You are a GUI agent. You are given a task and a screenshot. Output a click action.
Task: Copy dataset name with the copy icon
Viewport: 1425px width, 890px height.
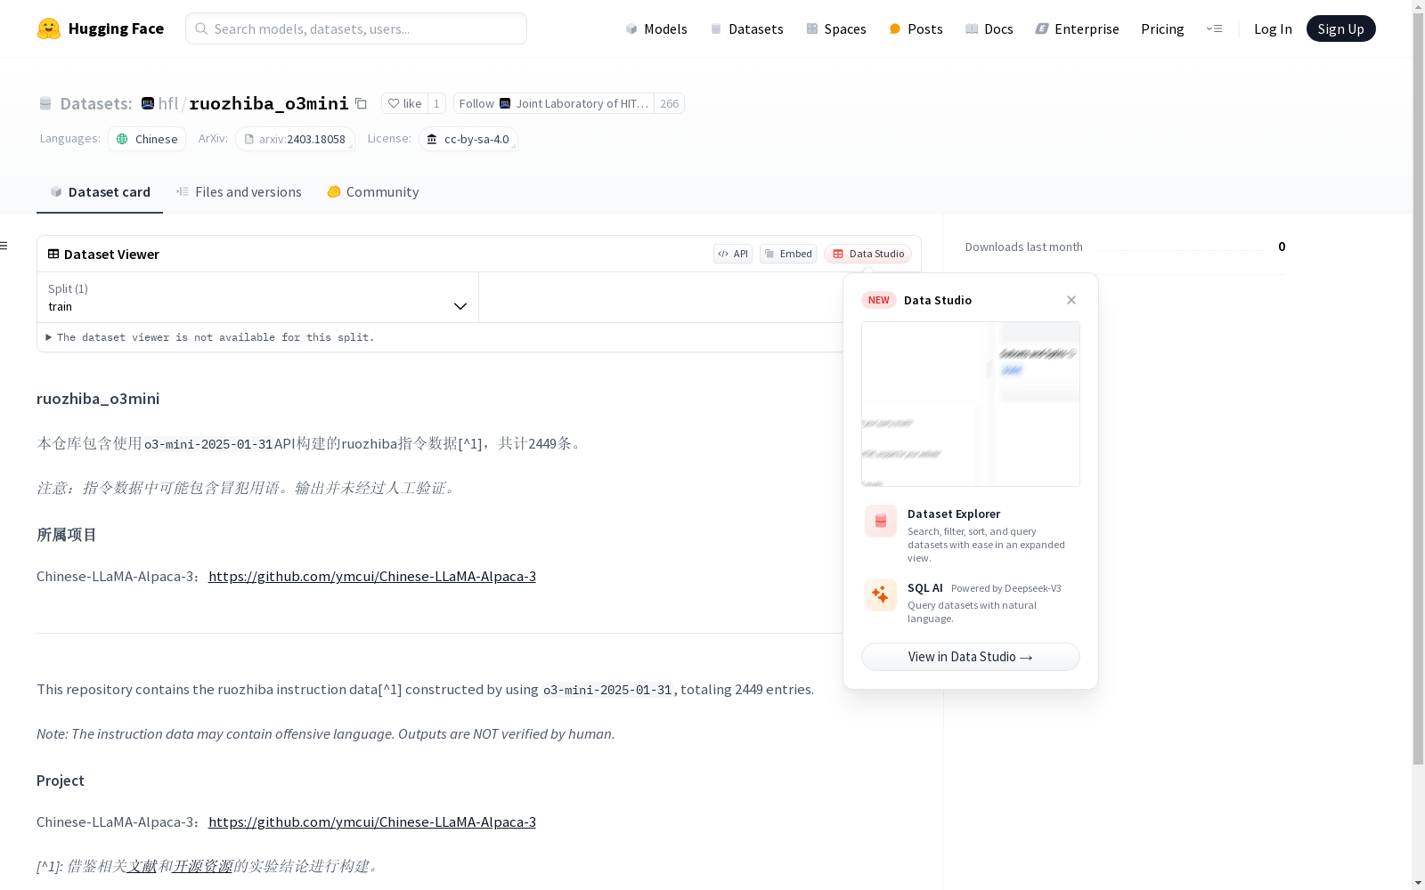pos(361,103)
